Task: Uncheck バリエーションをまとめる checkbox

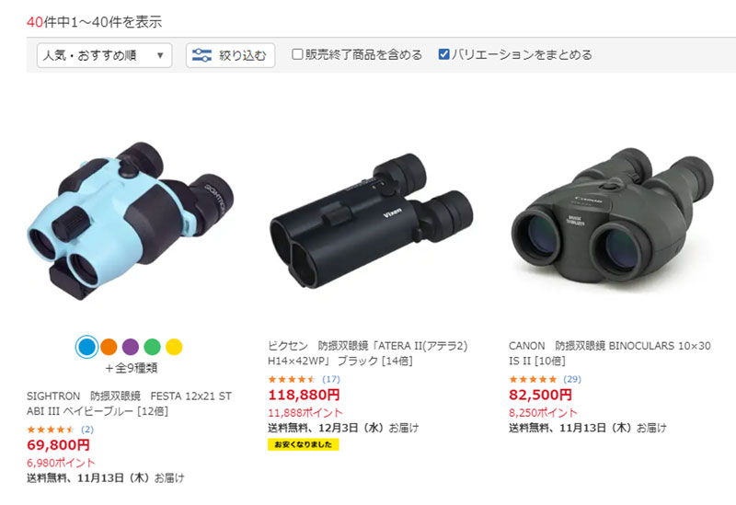Action: point(443,54)
